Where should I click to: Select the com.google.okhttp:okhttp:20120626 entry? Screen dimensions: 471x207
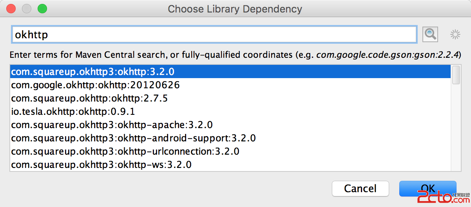point(95,85)
